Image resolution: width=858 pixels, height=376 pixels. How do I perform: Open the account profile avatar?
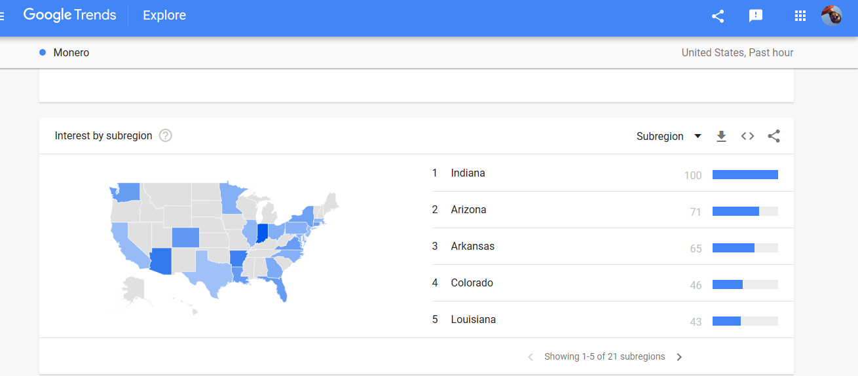pyautogui.click(x=831, y=16)
